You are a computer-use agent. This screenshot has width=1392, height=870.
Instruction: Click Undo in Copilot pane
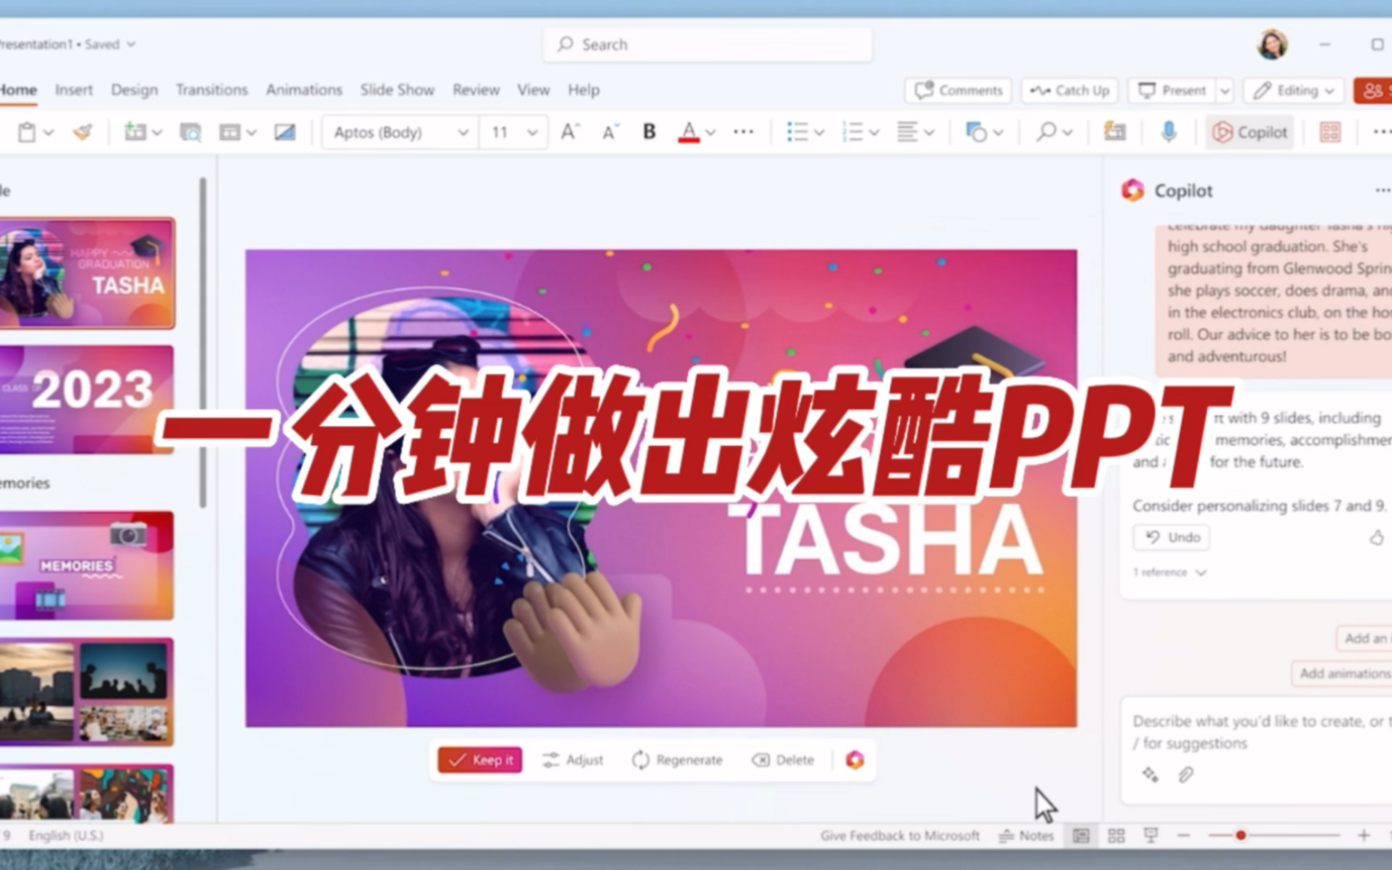click(1172, 537)
